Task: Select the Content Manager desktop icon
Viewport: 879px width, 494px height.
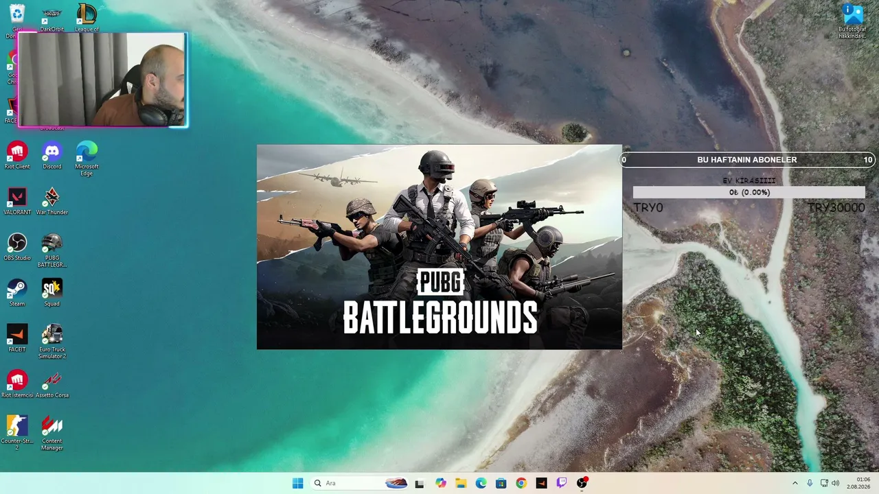Action: tap(52, 434)
